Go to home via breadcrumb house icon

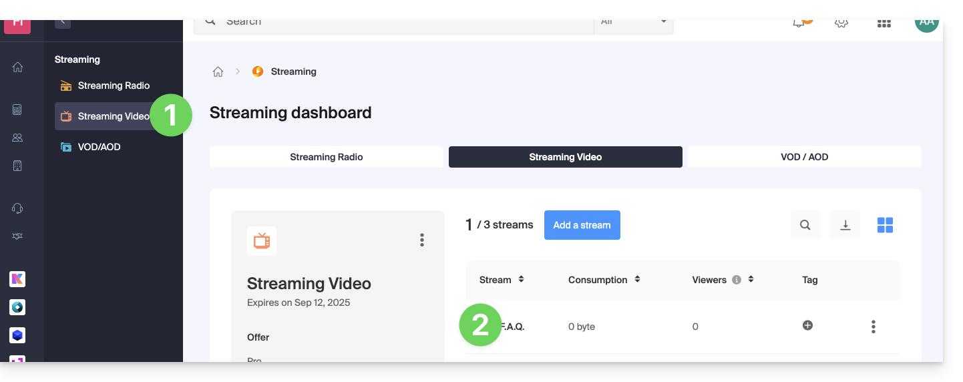click(x=218, y=71)
